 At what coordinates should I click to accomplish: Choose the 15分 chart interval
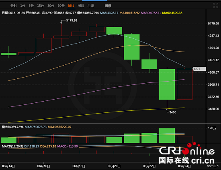tap(41, 6)
